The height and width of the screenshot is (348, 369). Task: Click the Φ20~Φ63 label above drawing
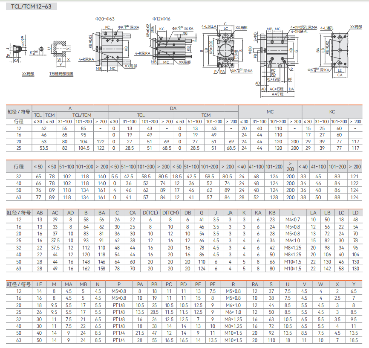pyautogui.click(x=105, y=19)
